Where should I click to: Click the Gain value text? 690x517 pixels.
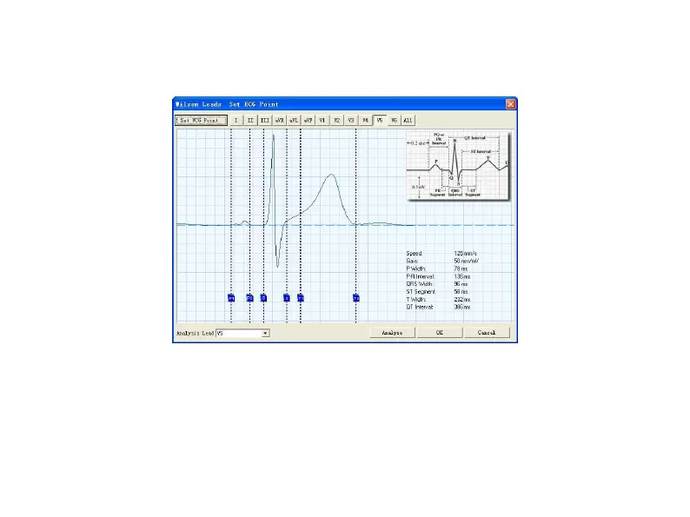(x=466, y=261)
